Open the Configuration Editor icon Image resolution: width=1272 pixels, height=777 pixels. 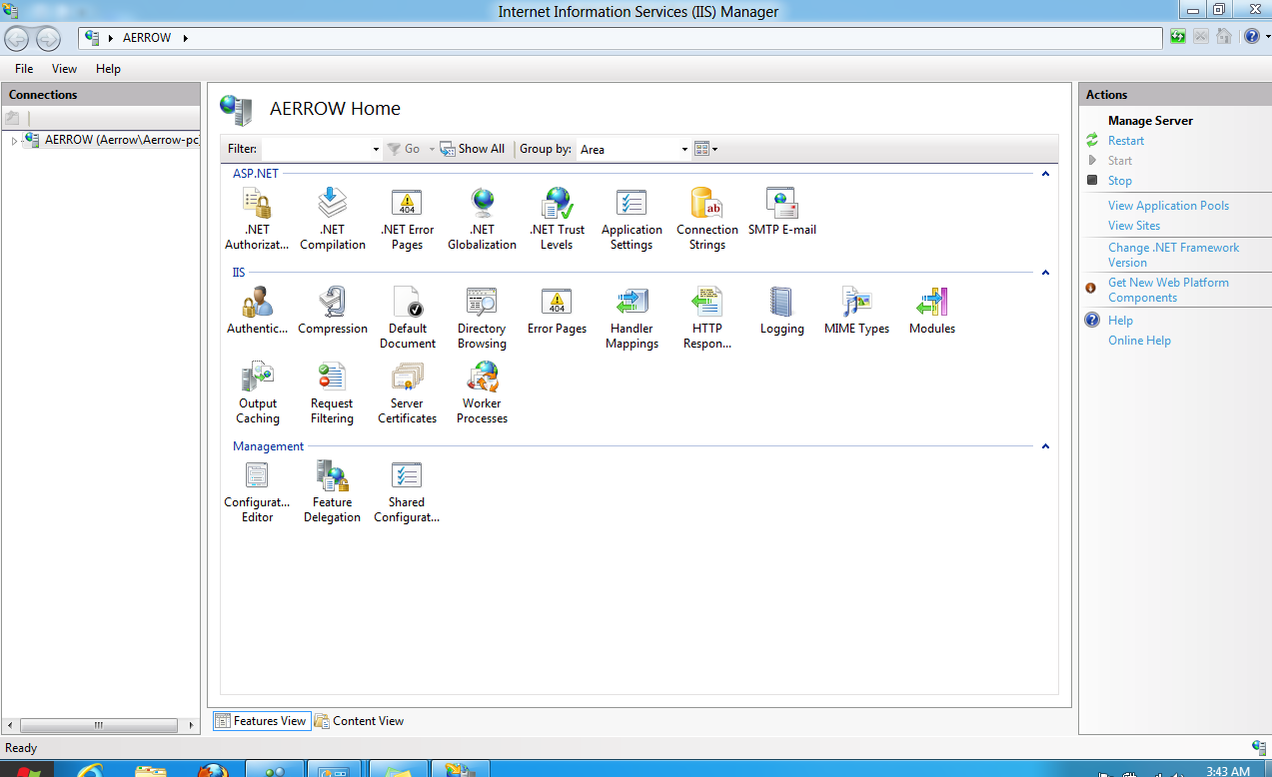point(257,491)
